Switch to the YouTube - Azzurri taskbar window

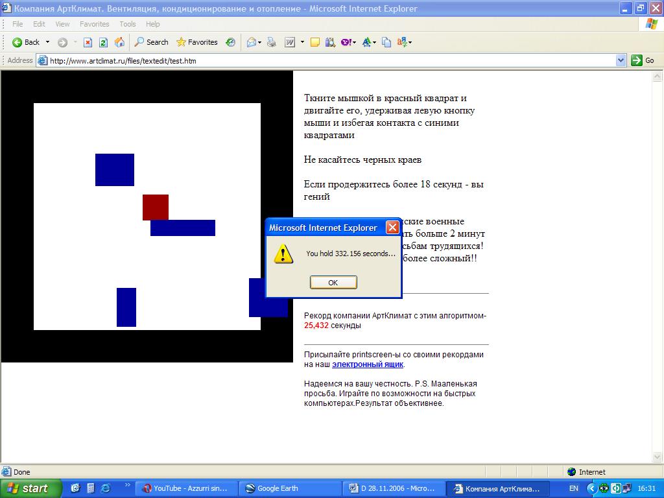185,488
